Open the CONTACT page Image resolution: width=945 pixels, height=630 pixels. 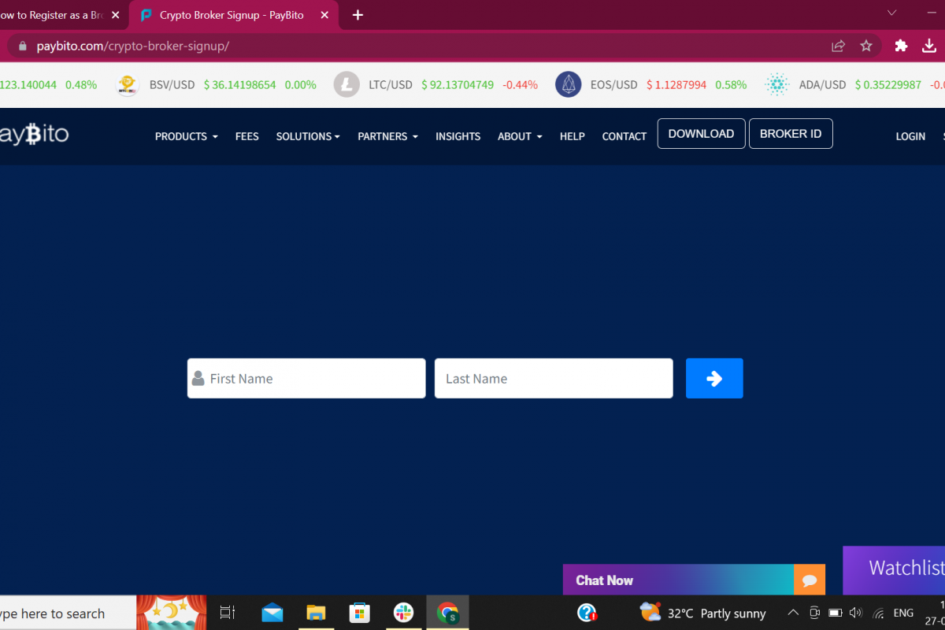click(624, 136)
